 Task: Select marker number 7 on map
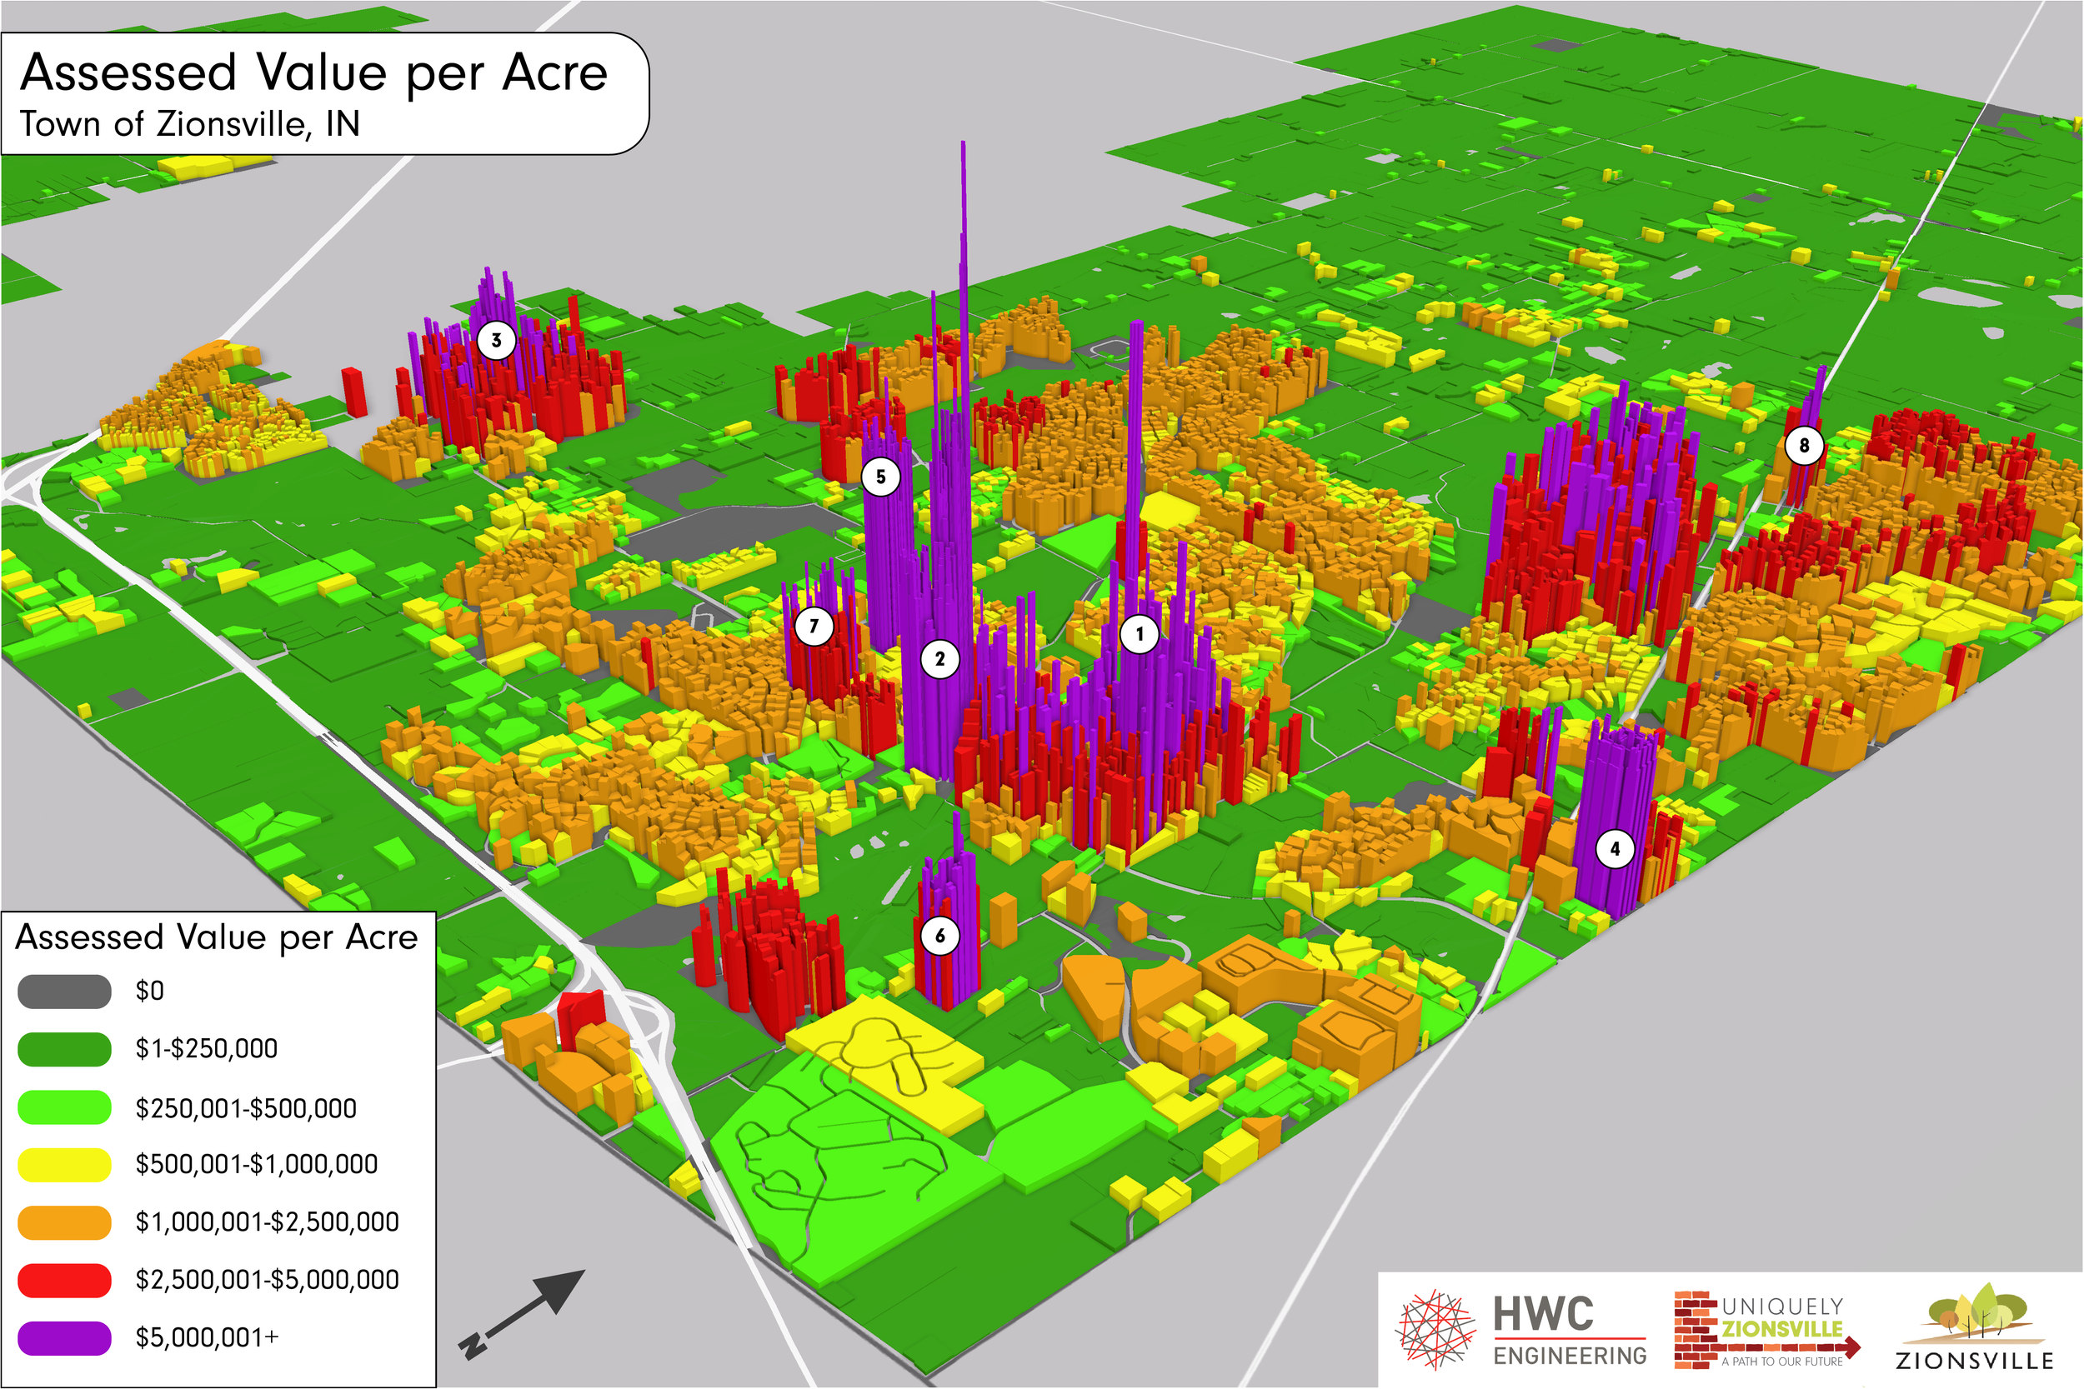814,627
